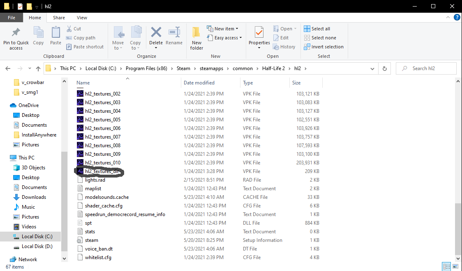Image resolution: width=462 pixels, height=271 pixels.
Task: Click Steam in the address breadcrumb
Action: [183, 68]
